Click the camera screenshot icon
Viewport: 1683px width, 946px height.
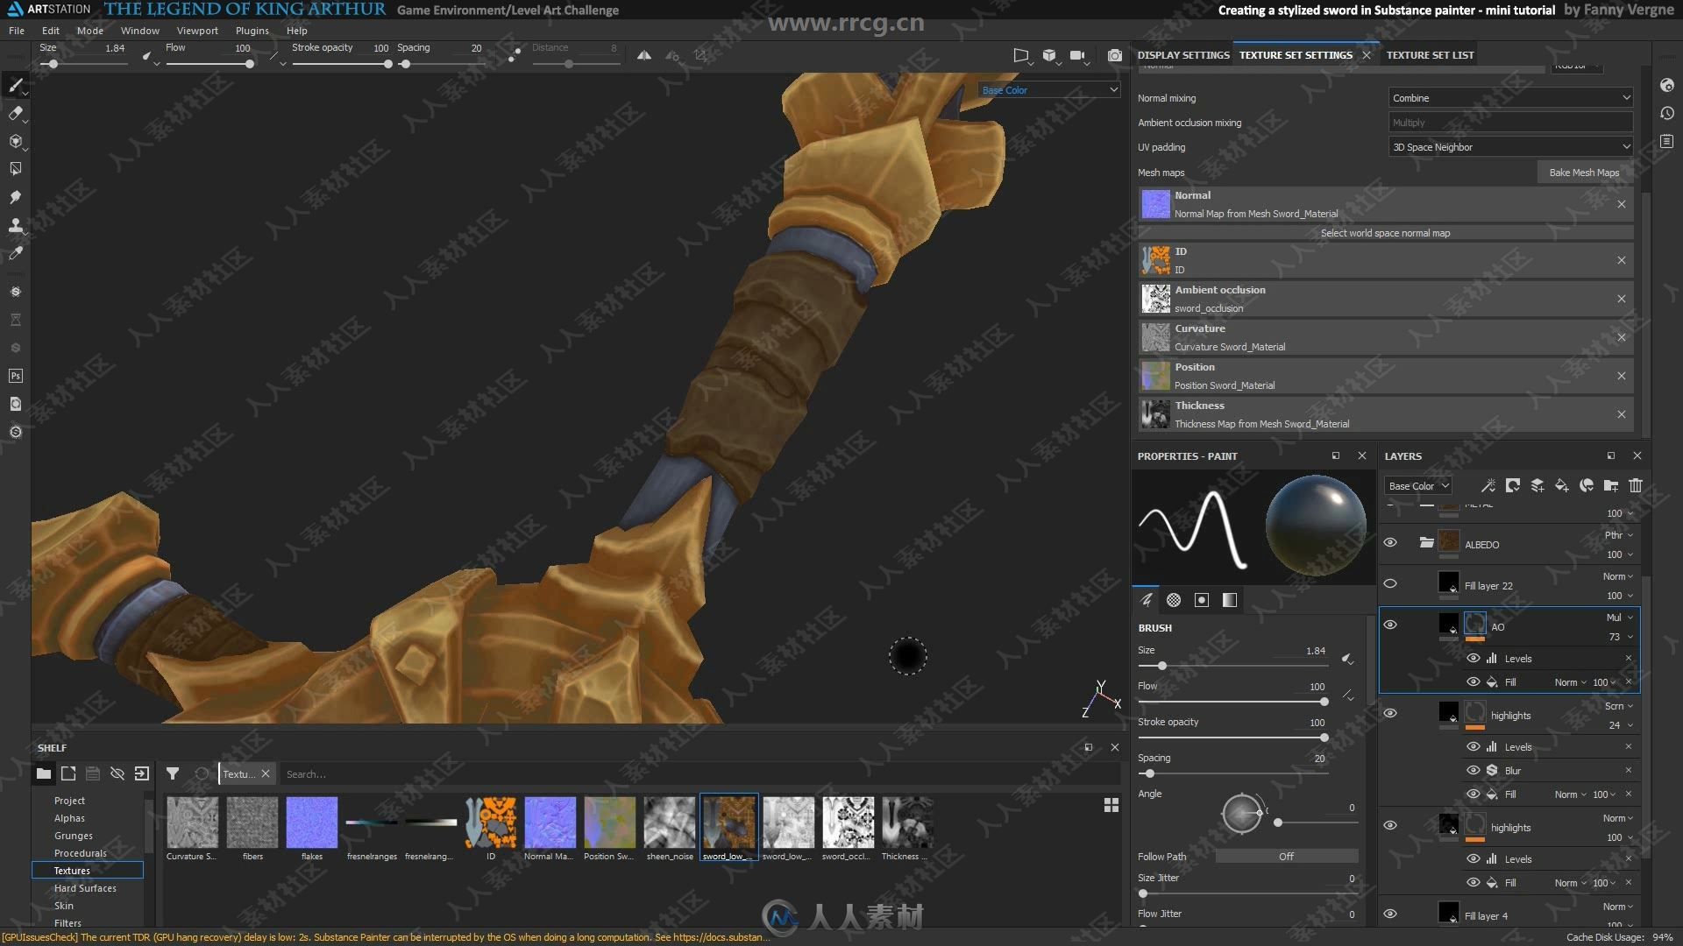[x=1114, y=55]
